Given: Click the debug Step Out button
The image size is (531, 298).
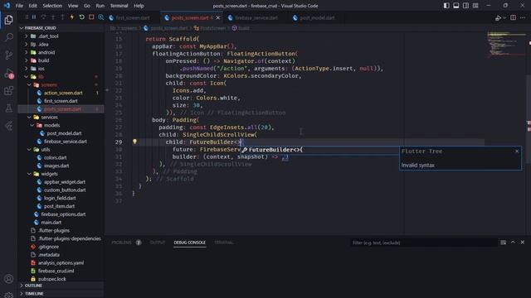Looking at the screenshot, I should click(x=62, y=17).
